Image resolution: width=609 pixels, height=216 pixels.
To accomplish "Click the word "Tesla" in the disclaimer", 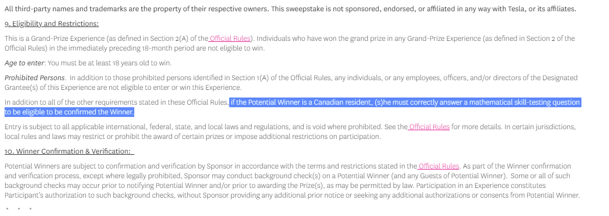I will pyautogui.click(x=516, y=9).
